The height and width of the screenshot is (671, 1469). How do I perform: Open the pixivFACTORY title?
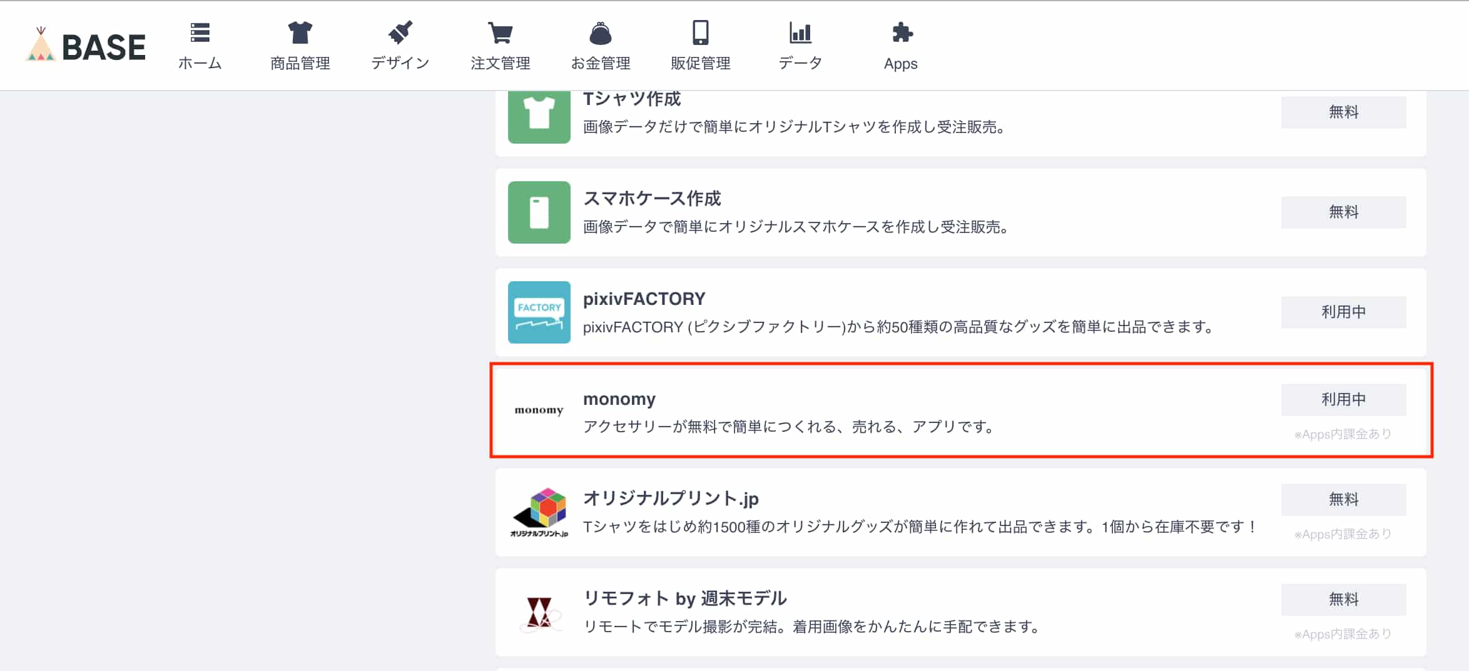(x=644, y=299)
